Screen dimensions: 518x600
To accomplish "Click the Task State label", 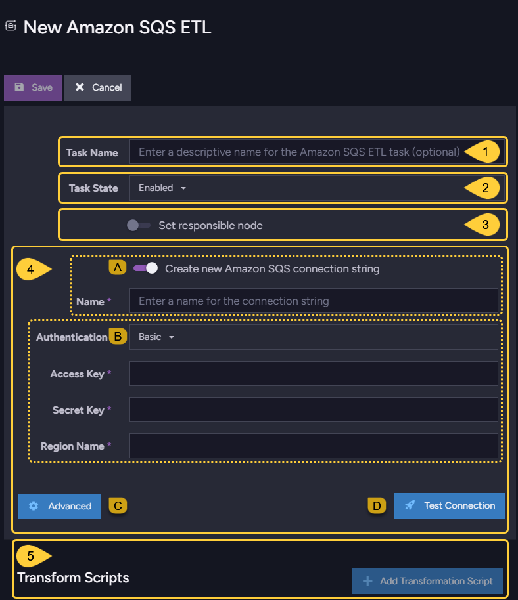I will pos(93,188).
